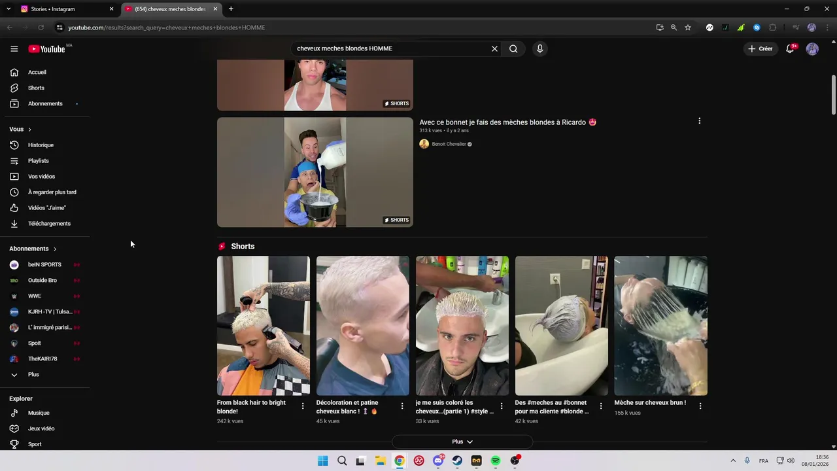The width and height of the screenshot is (837, 471).
Task: Open menu for 'je me suis coloré' short
Action: pos(502,406)
